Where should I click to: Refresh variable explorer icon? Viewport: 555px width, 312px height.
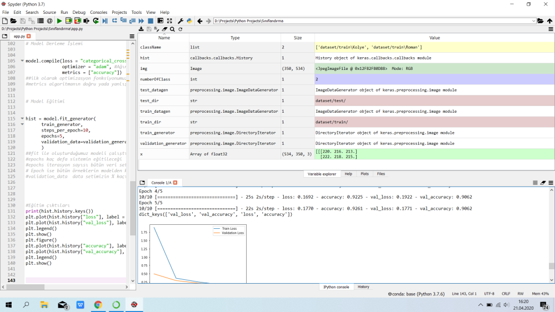click(180, 29)
